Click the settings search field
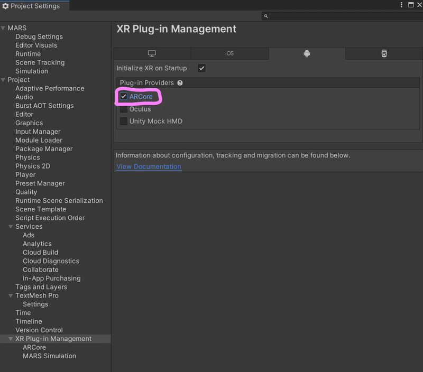The image size is (423, 372). pos(344,16)
